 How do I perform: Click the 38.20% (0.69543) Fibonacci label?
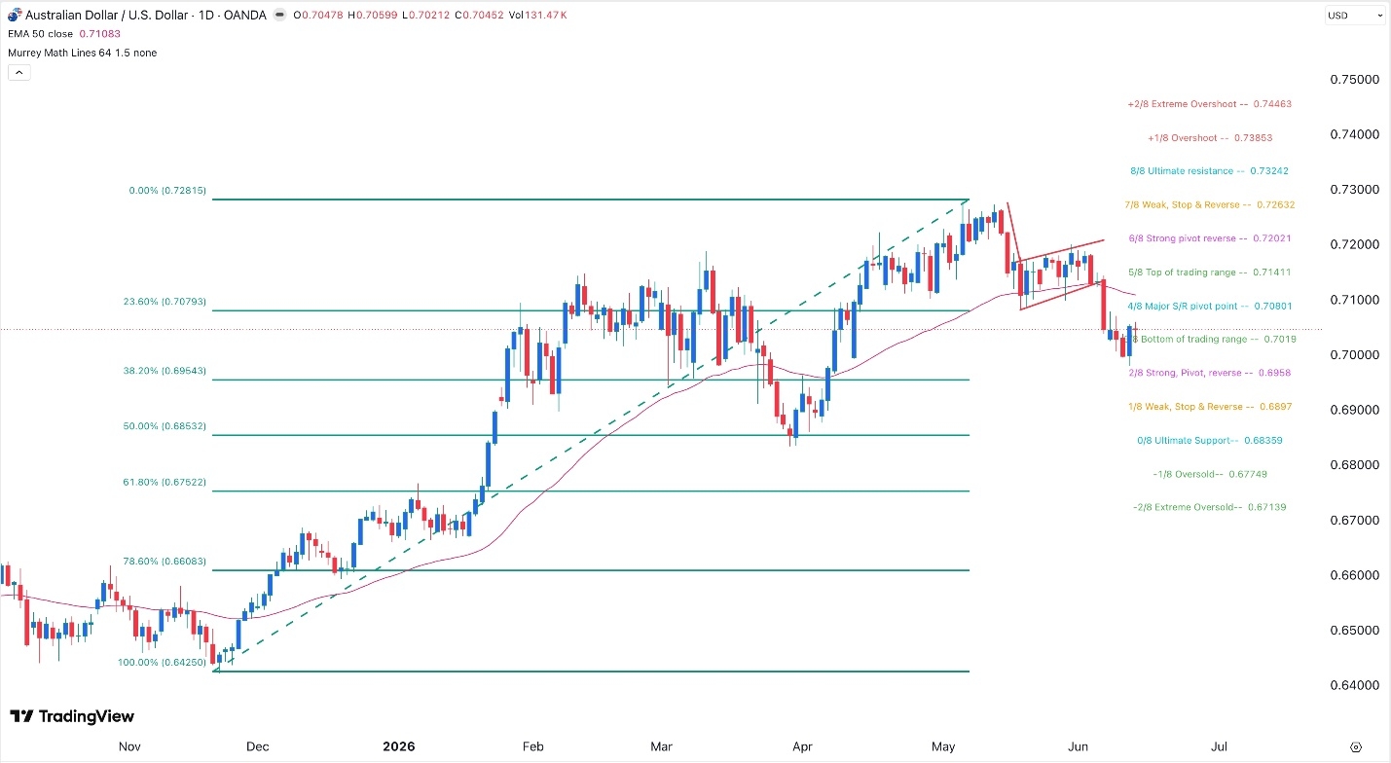165,372
